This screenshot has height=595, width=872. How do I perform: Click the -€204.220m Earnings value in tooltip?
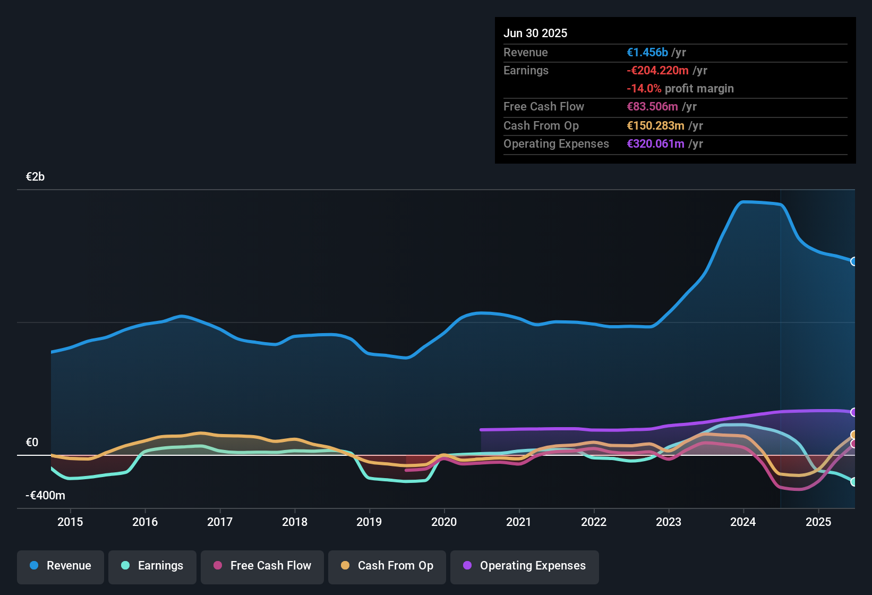coord(658,70)
